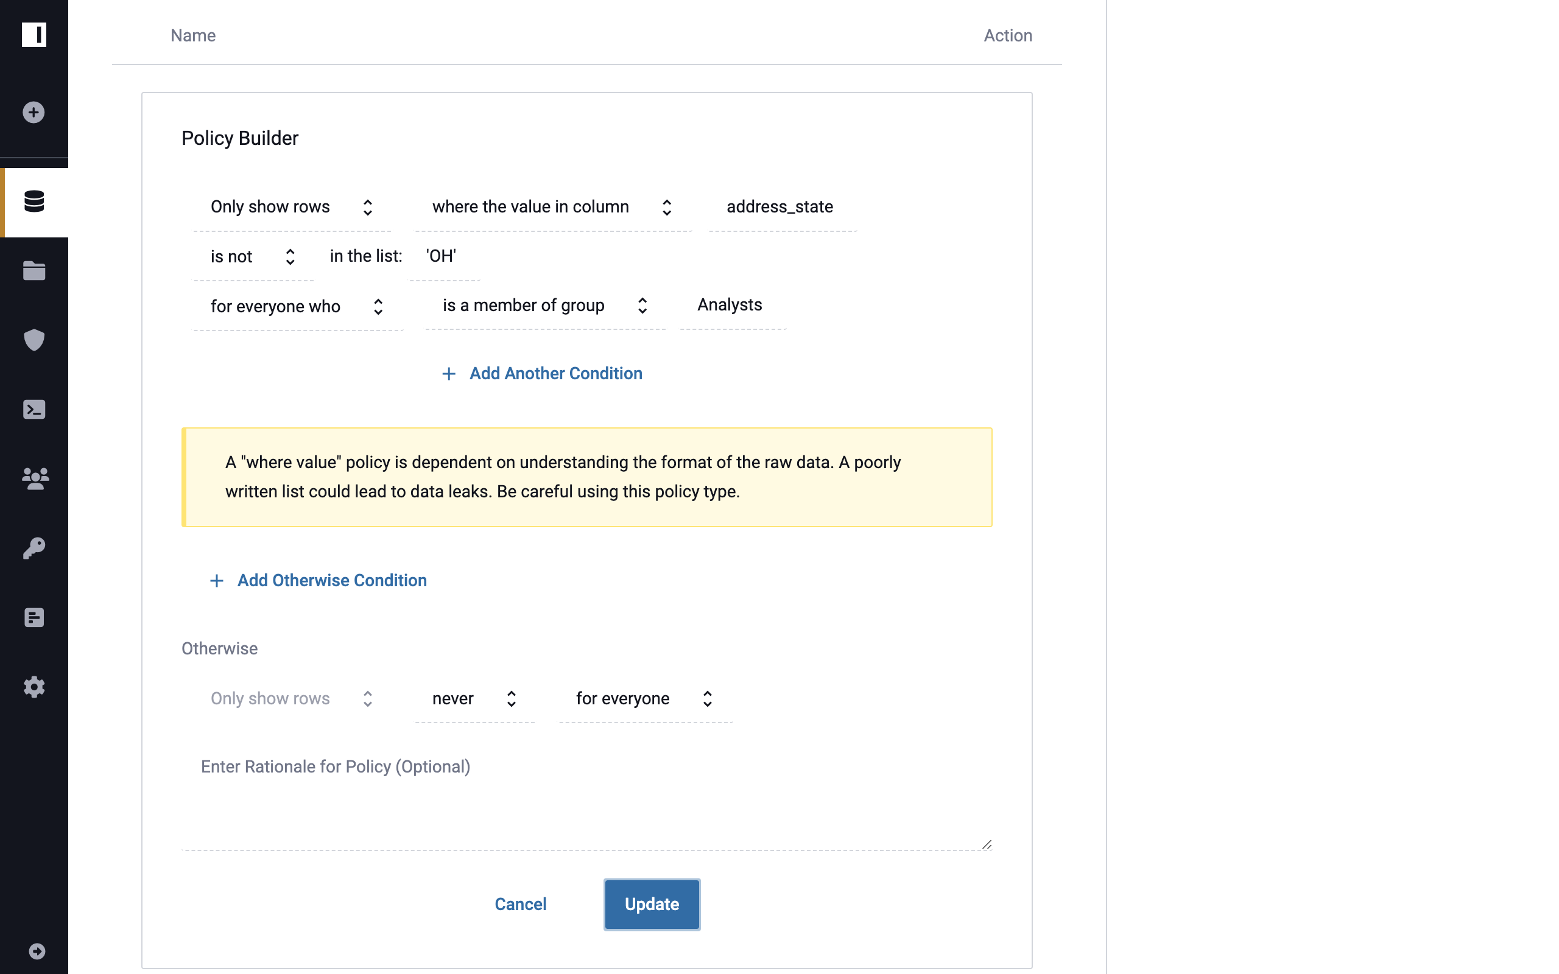Viewport: 1559px width, 974px height.
Task: Click the Policy Builder heading
Action: 240,138
